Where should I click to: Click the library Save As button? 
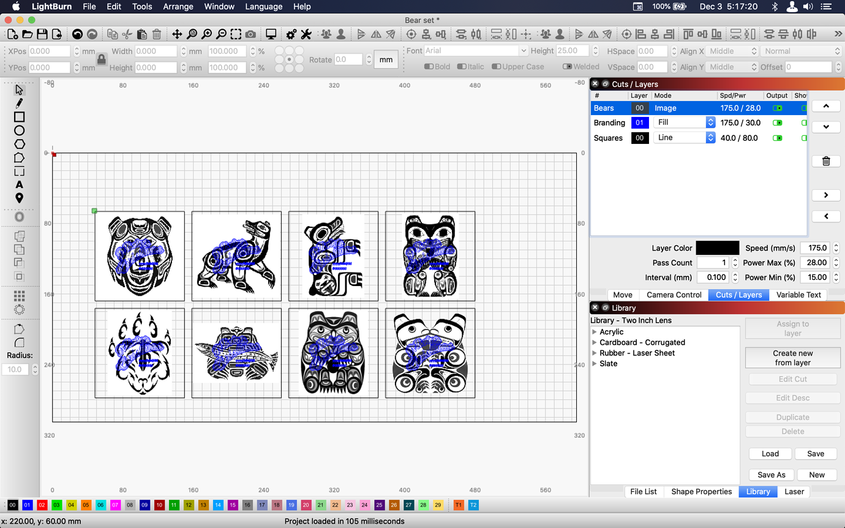(x=772, y=475)
